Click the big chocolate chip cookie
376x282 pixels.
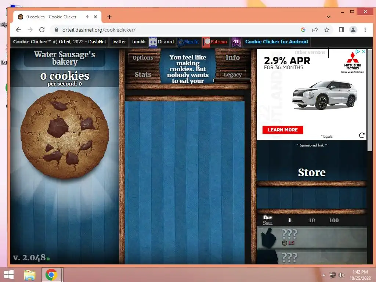65,134
